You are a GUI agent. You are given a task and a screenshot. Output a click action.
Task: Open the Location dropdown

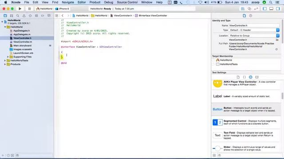click(254, 36)
